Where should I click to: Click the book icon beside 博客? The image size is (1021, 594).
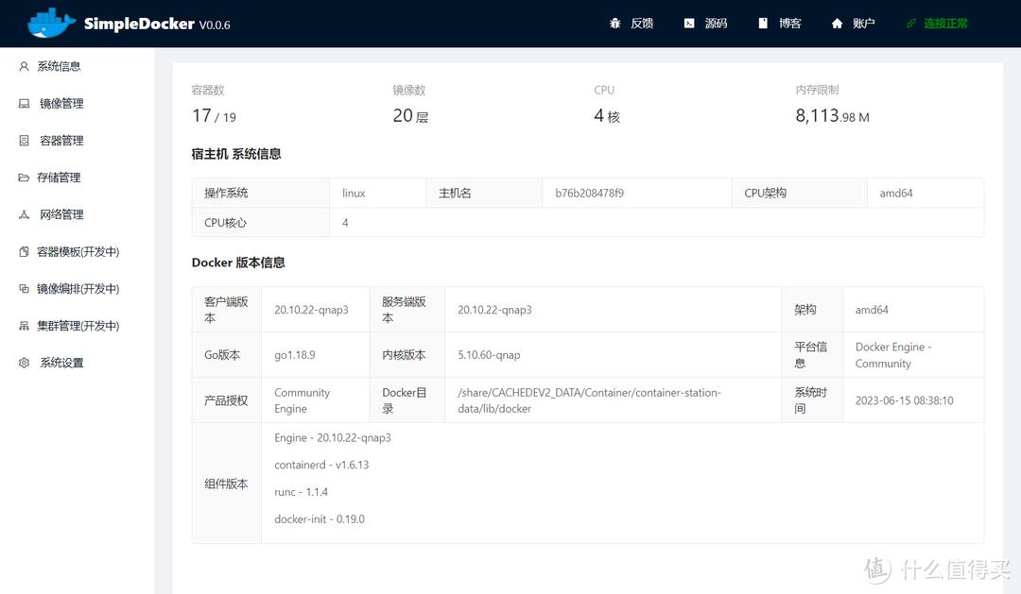point(763,24)
